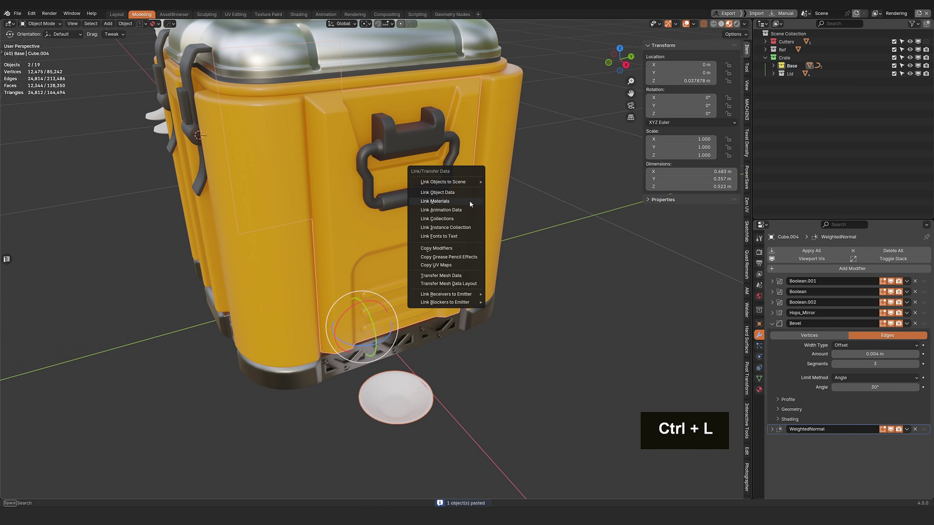
Task: Disable rendering of the Ref collection
Action: pyautogui.click(x=926, y=50)
